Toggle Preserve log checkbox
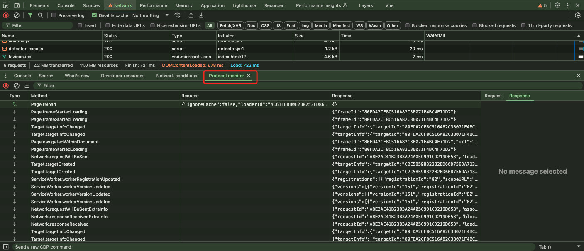This screenshot has width=584, height=251. (54, 15)
